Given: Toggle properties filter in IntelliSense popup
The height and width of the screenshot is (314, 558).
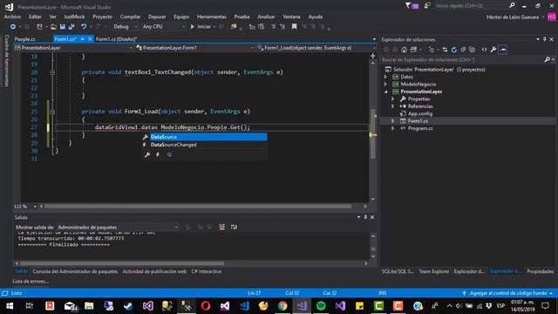Looking at the screenshot, I should click(x=147, y=155).
